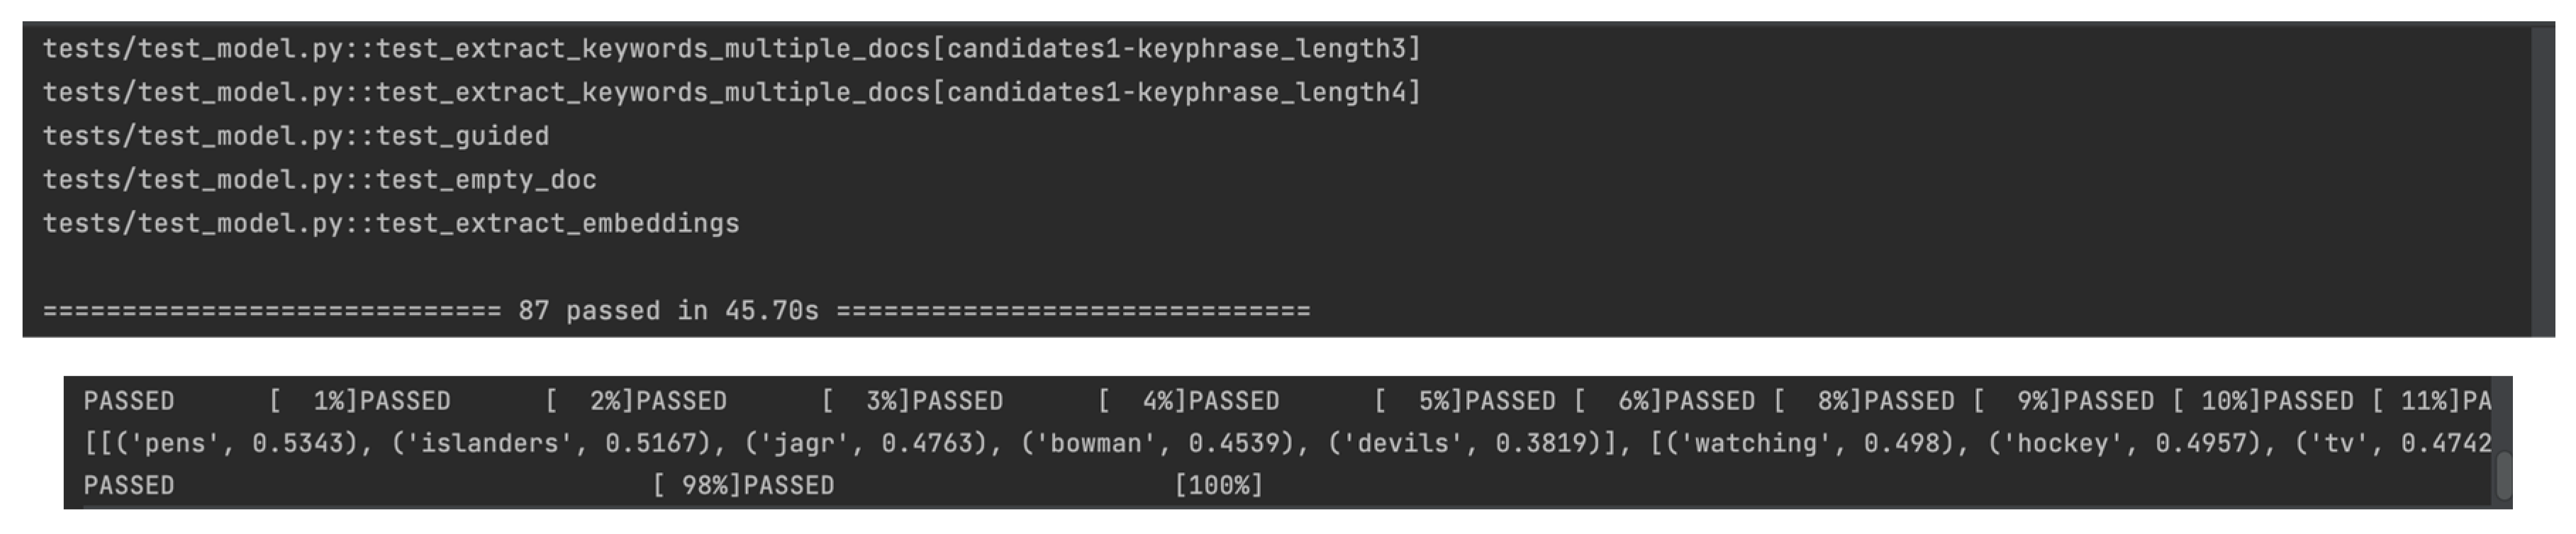The width and height of the screenshot is (2576, 534).
Task: Click the 'pens' keyword in output
Action: [x=176, y=444]
